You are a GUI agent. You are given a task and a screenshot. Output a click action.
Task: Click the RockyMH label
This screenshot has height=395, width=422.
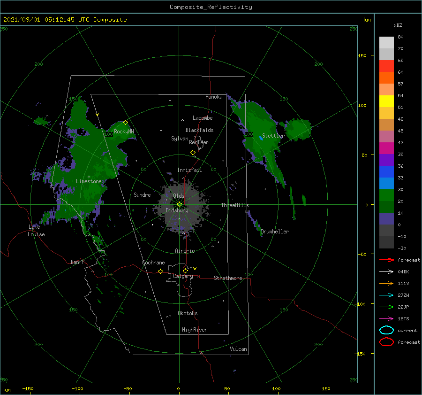coord(124,132)
